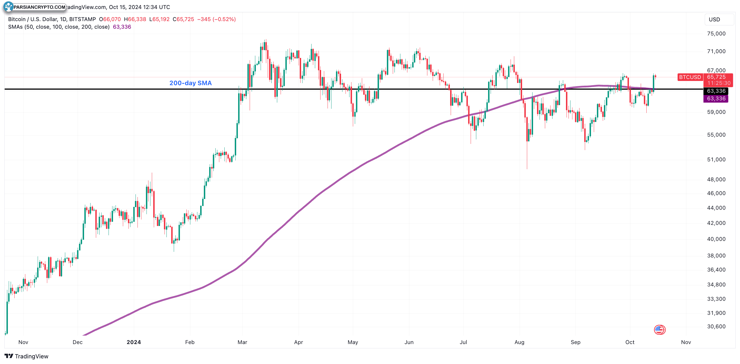Click the 67,000 price axis label
Screen dimensions: 740x364
(716, 70)
